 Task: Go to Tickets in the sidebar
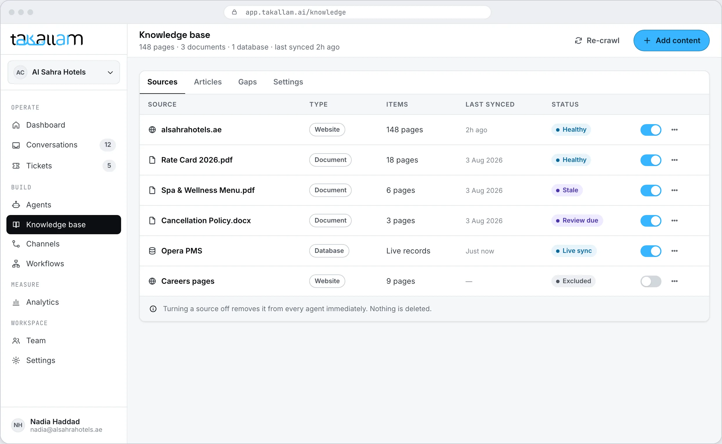coord(64,165)
